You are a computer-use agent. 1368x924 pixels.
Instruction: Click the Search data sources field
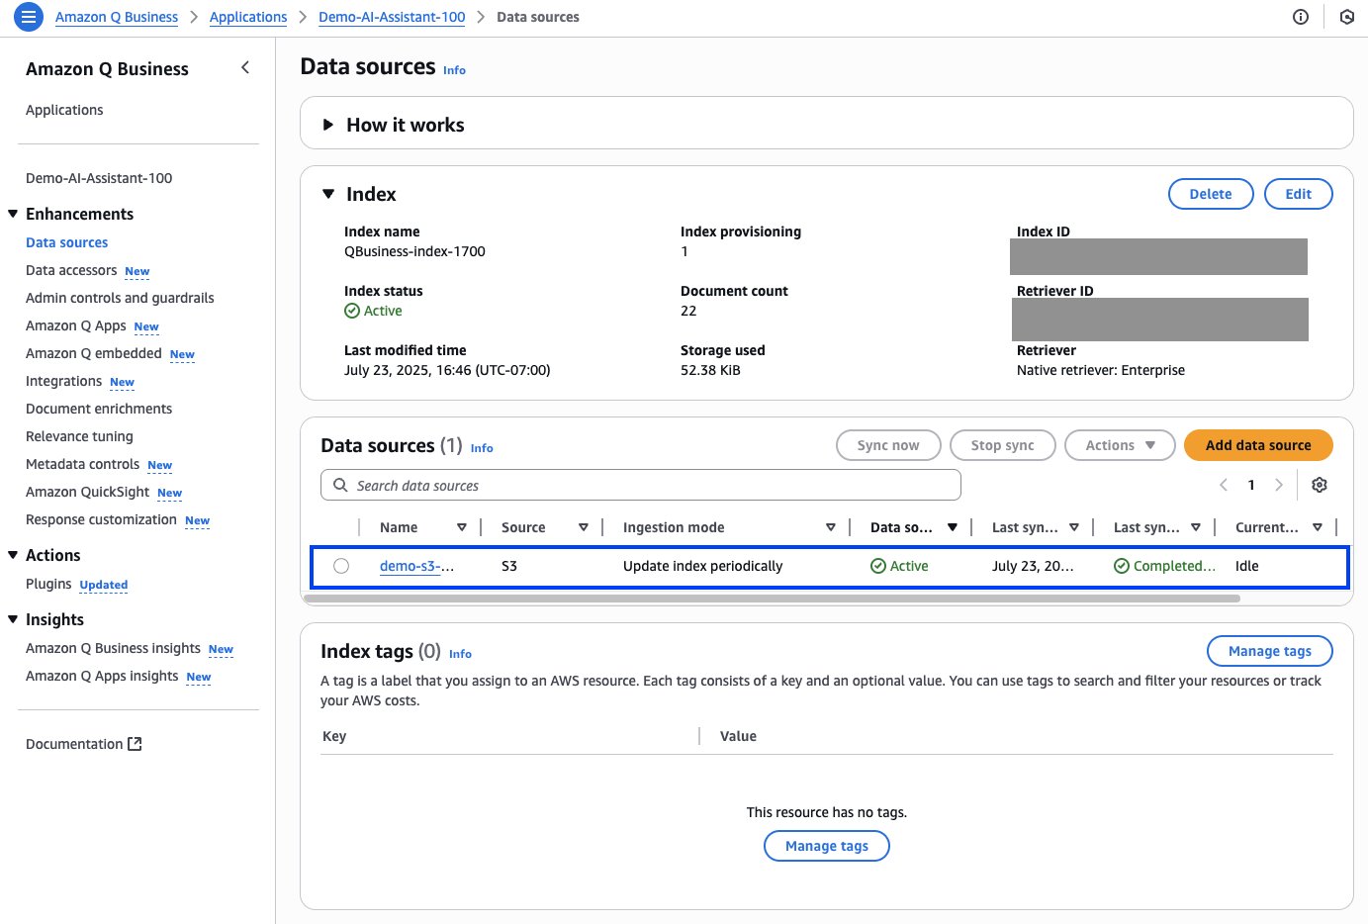pos(641,485)
